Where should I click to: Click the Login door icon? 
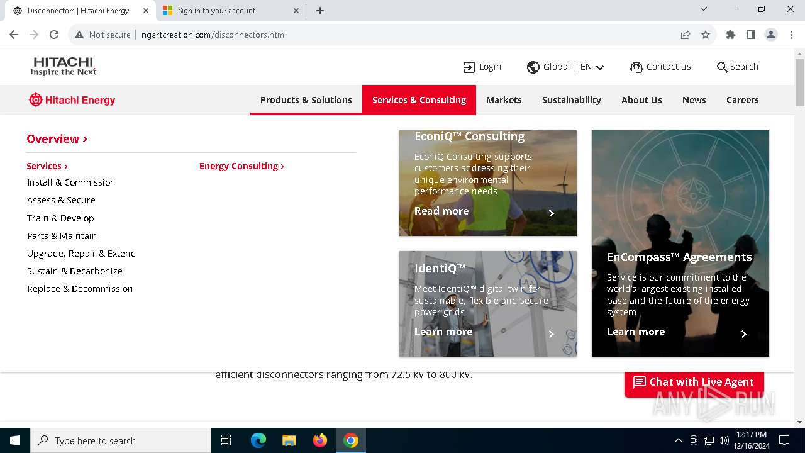[x=469, y=67]
